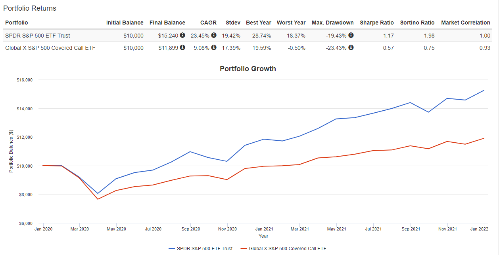Click info icon beside 9.08% CAGR

214,47
